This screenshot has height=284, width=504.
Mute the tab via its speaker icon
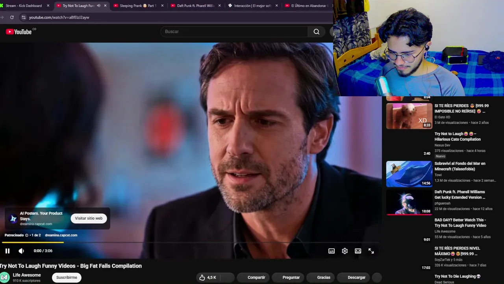[98, 6]
